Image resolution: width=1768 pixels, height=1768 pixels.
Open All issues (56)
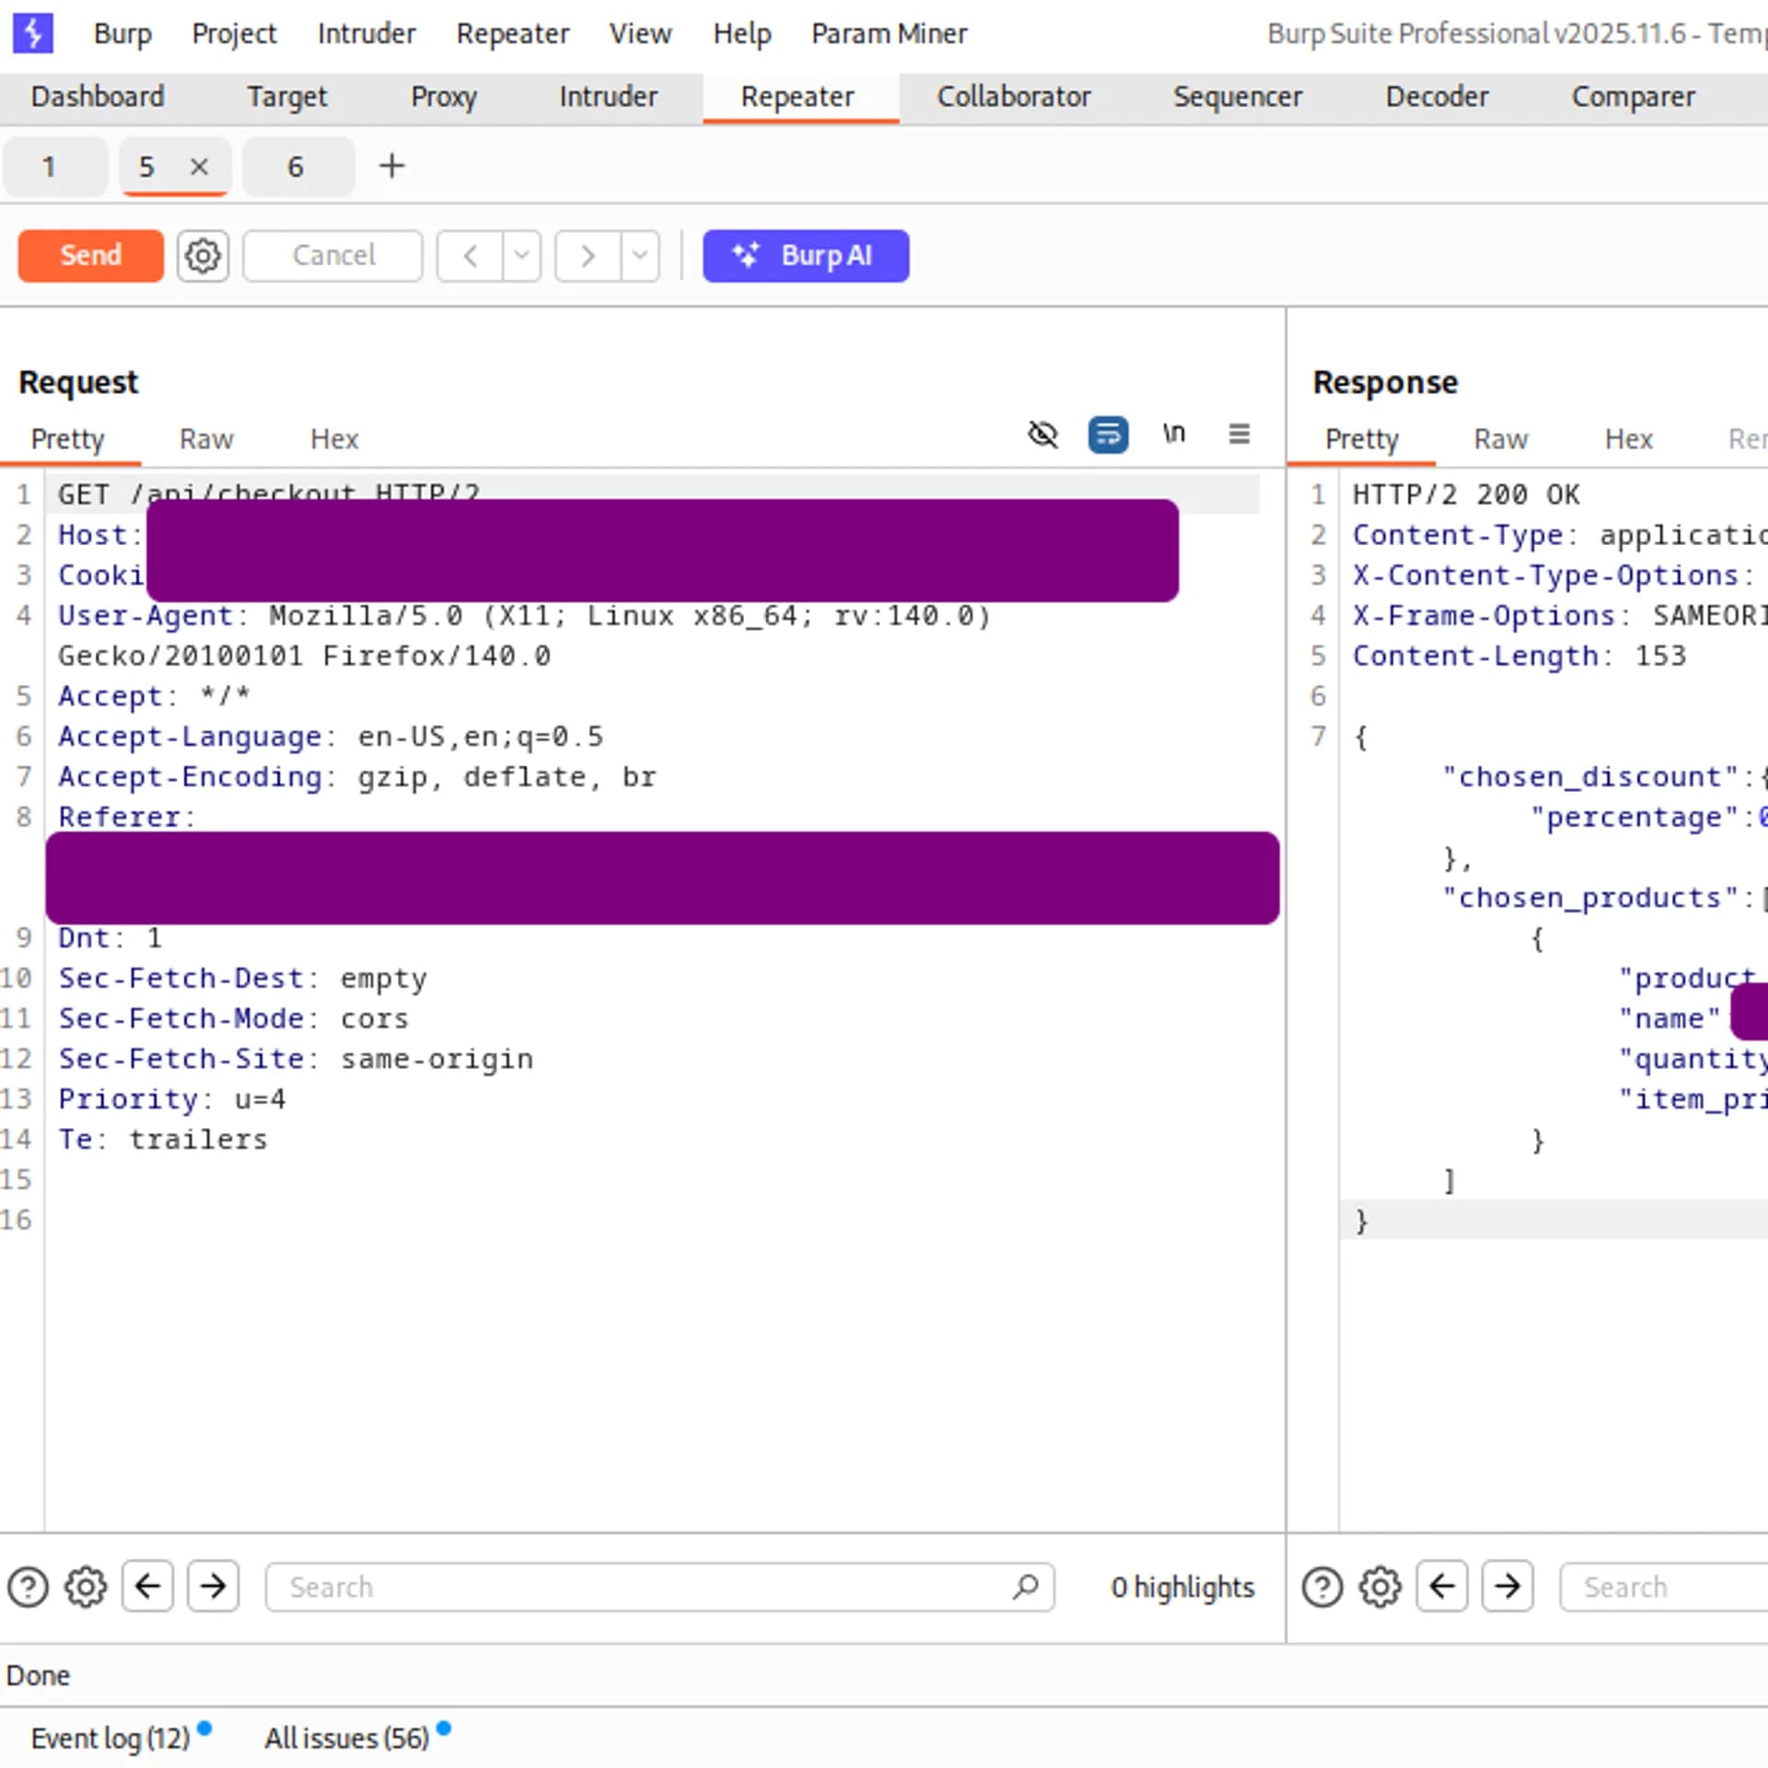[x=346, y=1738]
